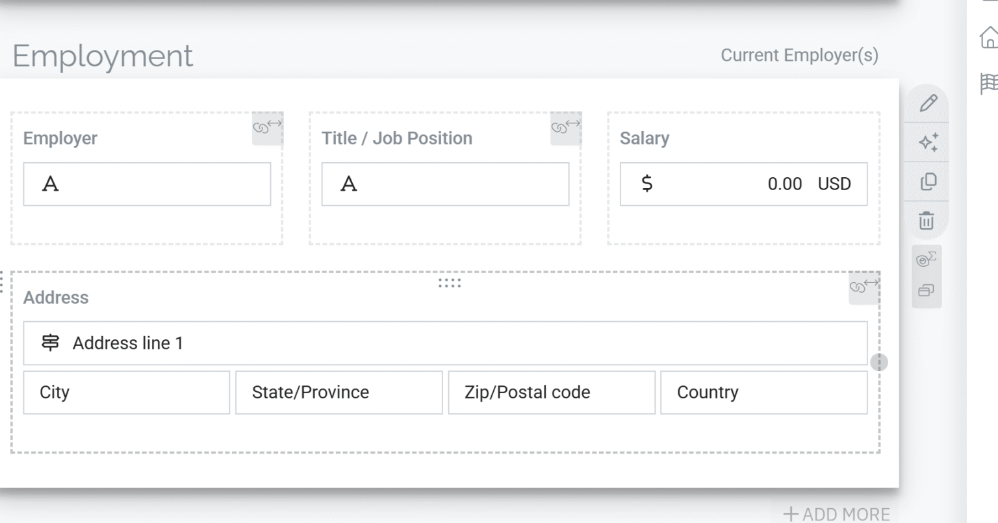Click the link-width icon on the Address field
This screenshot has width=998, height=523.
pyautogui.click(x=864, y=286)
